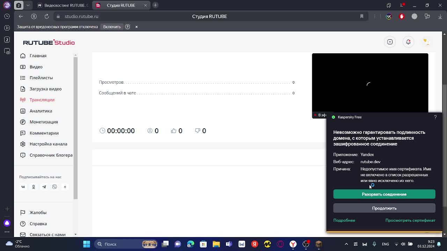Image resolution: width=447 pixels, height=251 pixels.
Task: Expand the tab group dropdown arrow
Action: [x=28, y=5]
